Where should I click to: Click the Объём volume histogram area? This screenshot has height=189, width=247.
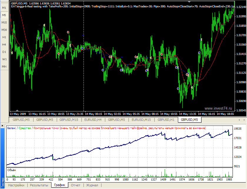click(x=118, y=173)
